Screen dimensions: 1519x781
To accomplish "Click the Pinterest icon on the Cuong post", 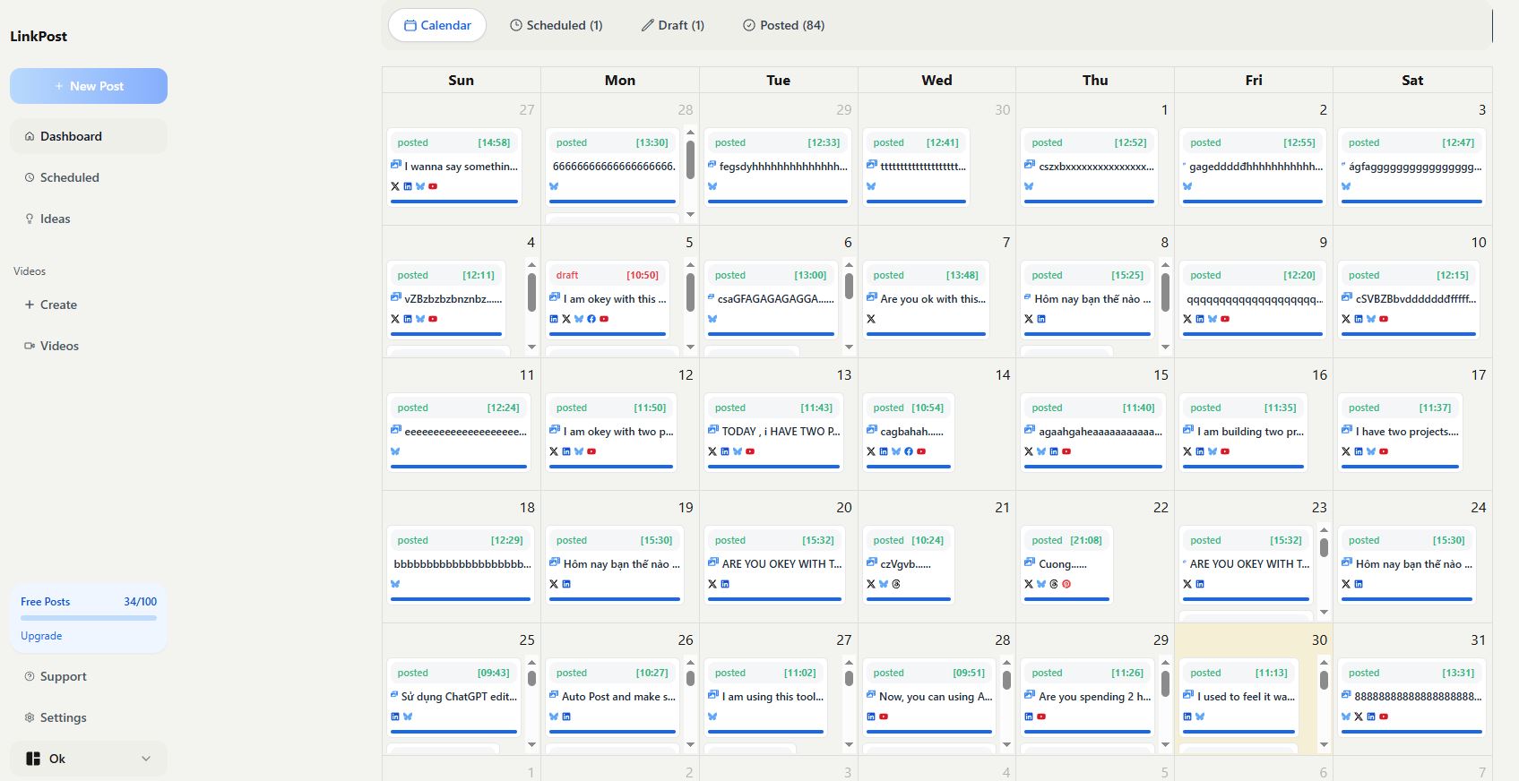I will (1066, 584).
